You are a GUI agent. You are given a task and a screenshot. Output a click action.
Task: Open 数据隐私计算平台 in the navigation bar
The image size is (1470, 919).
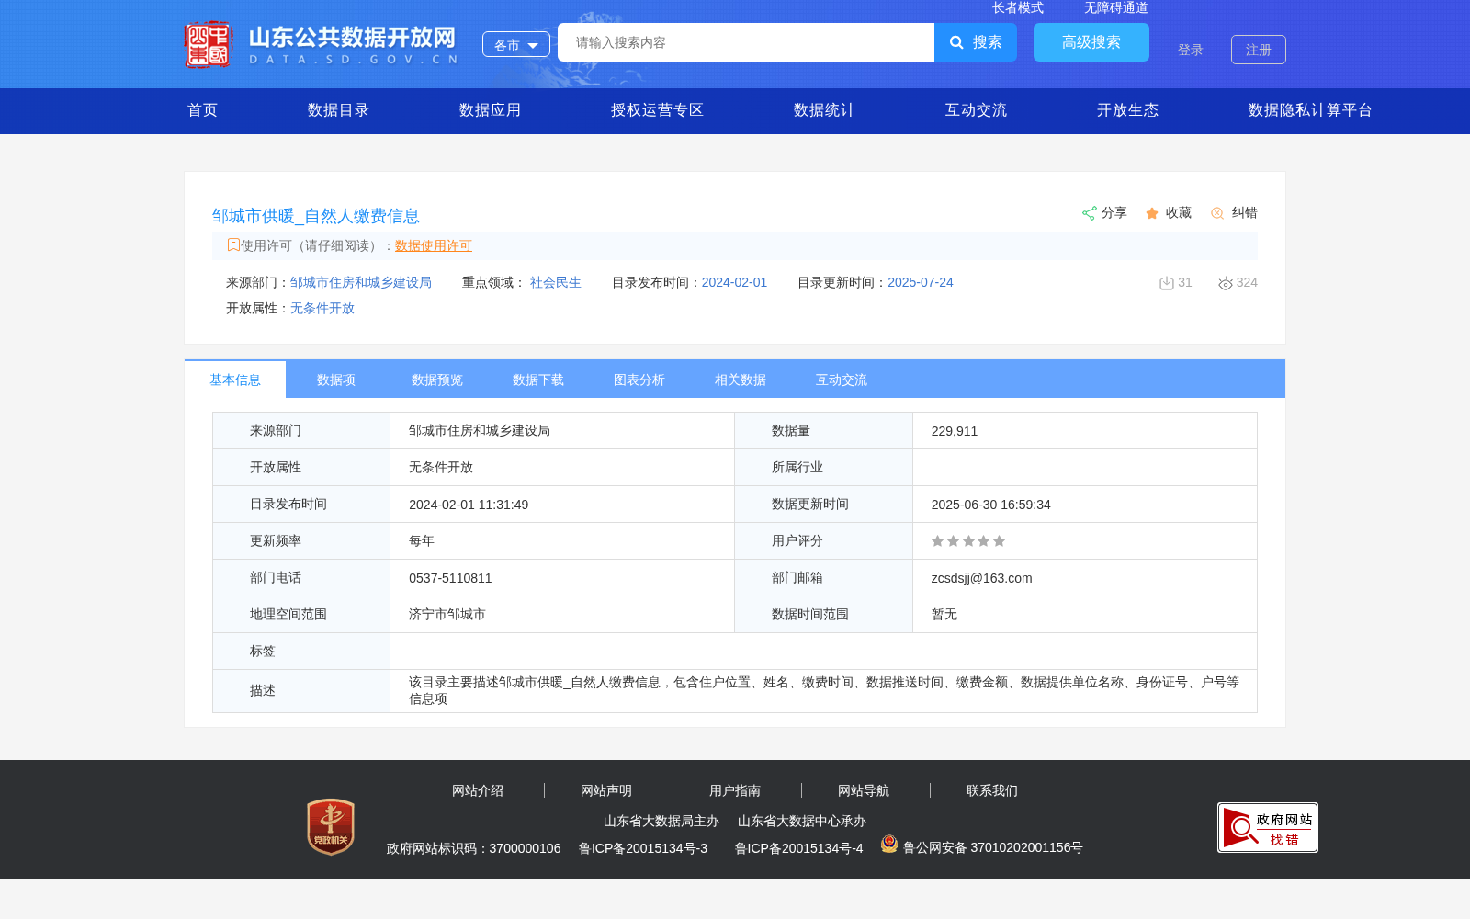click(1311, 110)
